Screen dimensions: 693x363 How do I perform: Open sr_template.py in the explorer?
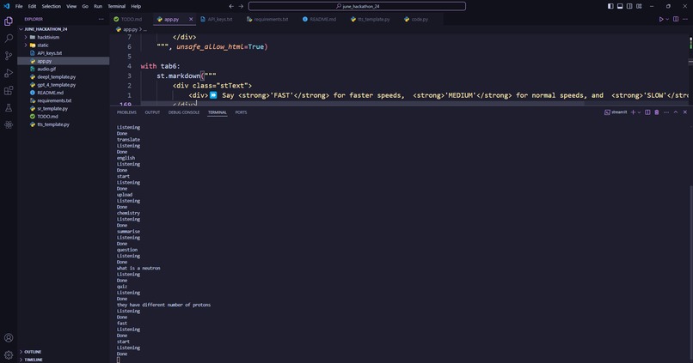(x=64, y=108)
